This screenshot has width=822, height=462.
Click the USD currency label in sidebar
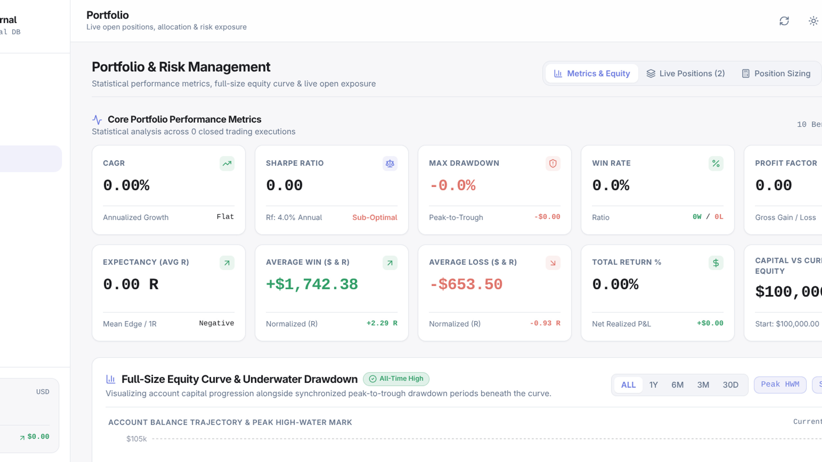[43, 392]
